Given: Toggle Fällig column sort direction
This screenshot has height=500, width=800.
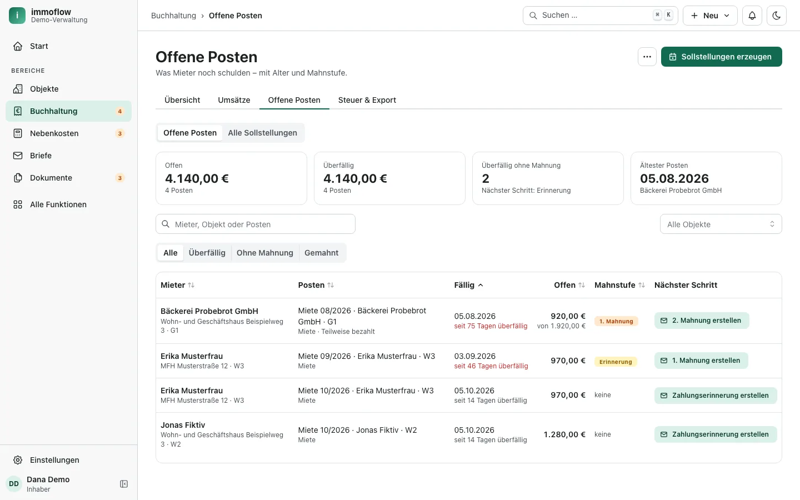Looking at the screenshot, I should coord(469,285).
